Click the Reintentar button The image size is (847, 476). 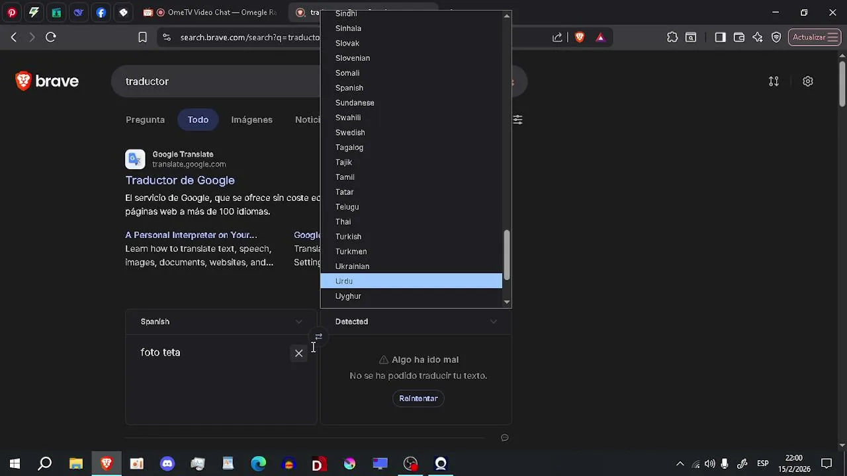pyautogui.click(x=418, y=399)
